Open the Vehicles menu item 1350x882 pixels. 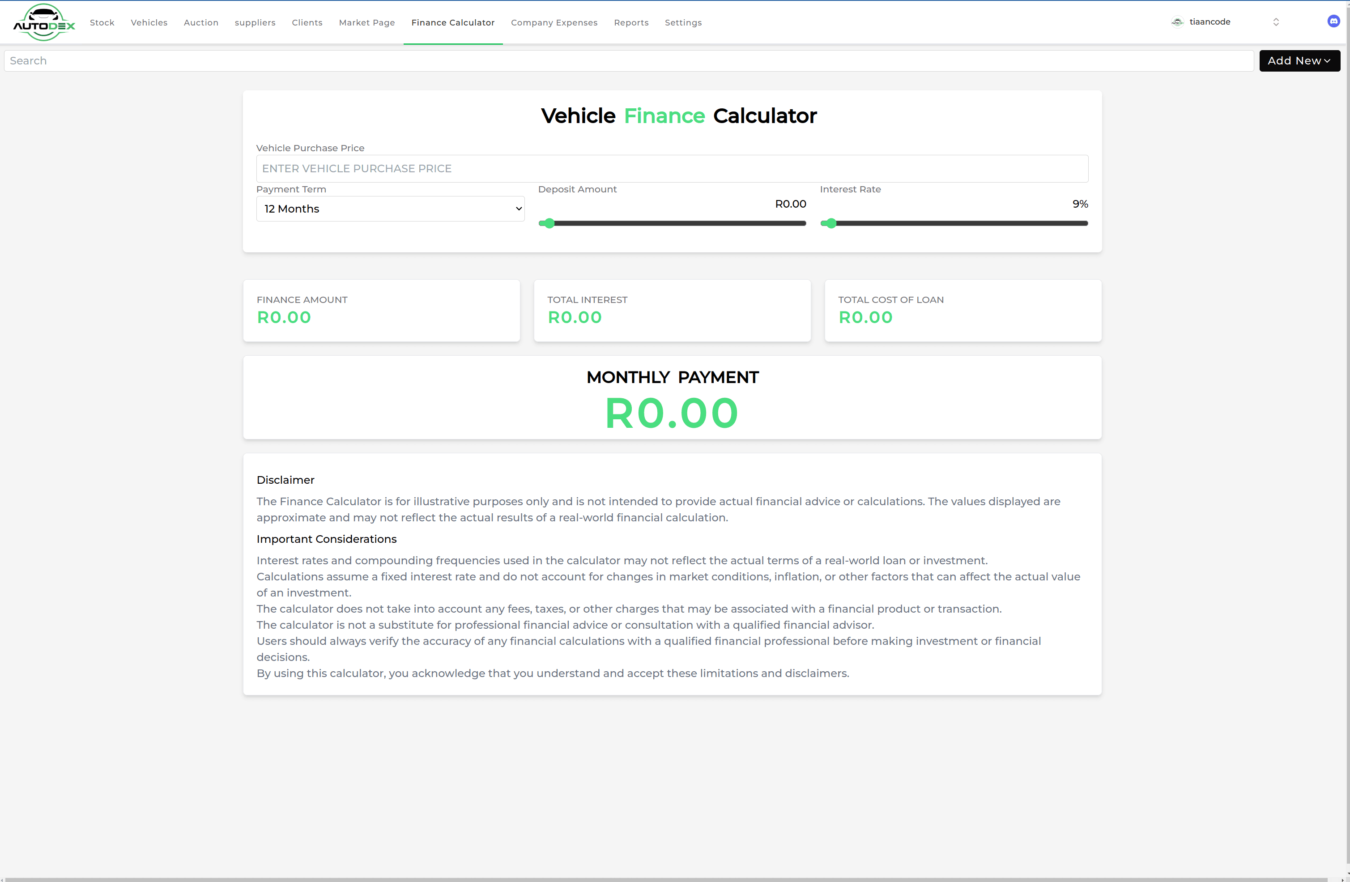[x=149, y=22]
